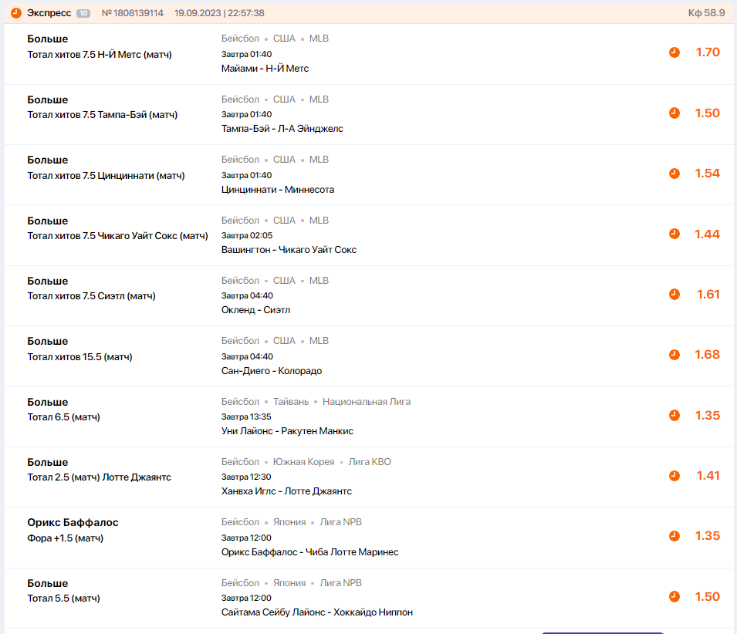This screenshot has width=737, height=634.
Task: Open the Цинциннати - Миннесота match
Action: pos(278,190)
